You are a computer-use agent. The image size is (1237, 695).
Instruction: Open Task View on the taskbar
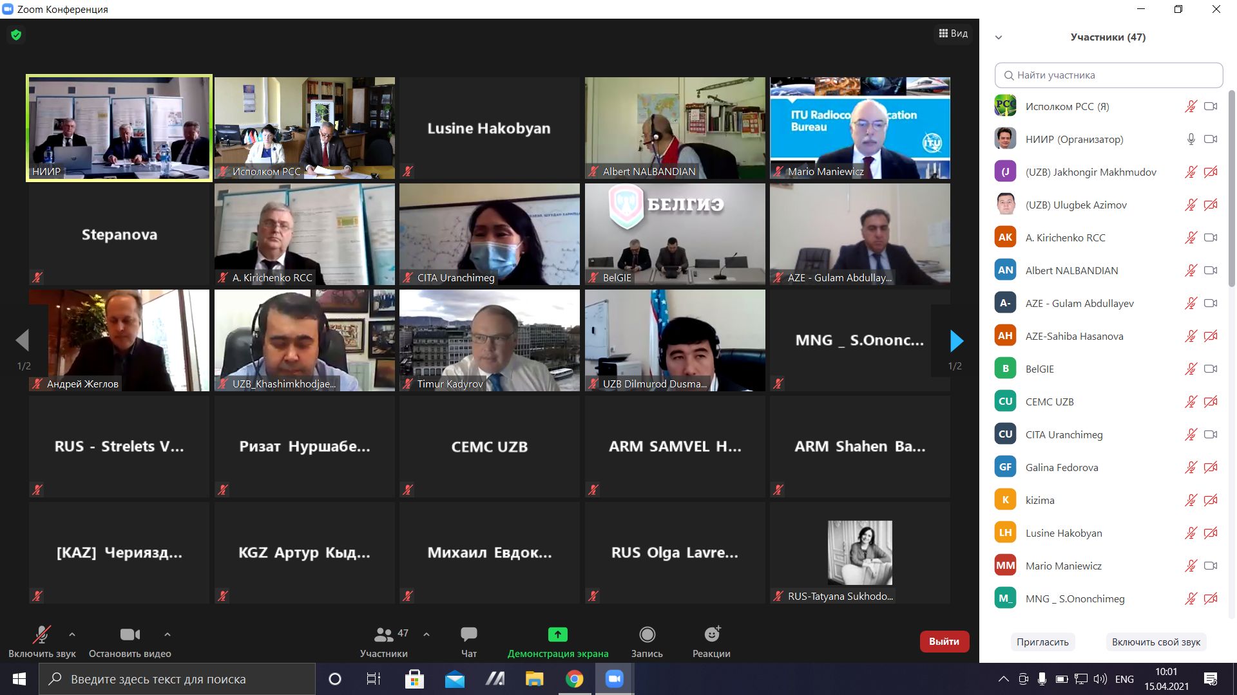[374, 679]
